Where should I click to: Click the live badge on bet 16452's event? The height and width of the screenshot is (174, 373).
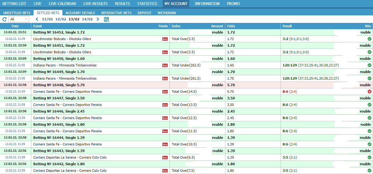165,39
